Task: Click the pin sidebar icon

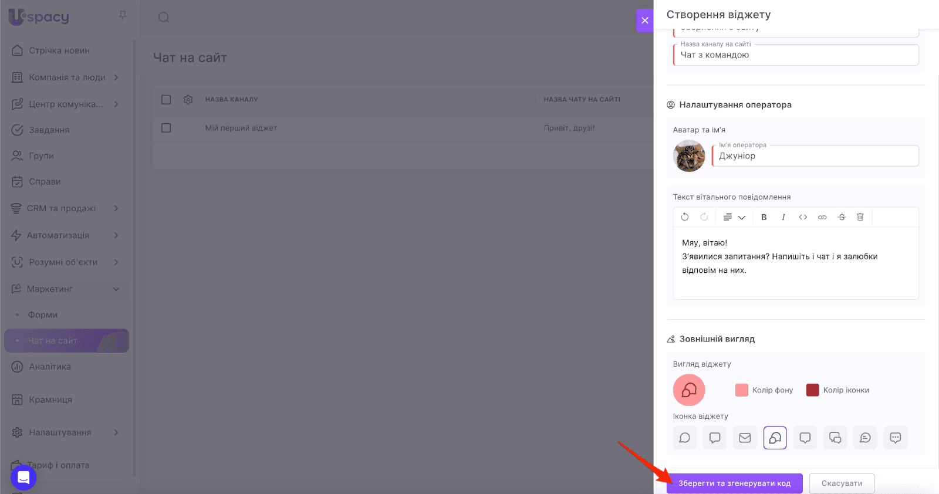Action: click(x=123, y=15)
